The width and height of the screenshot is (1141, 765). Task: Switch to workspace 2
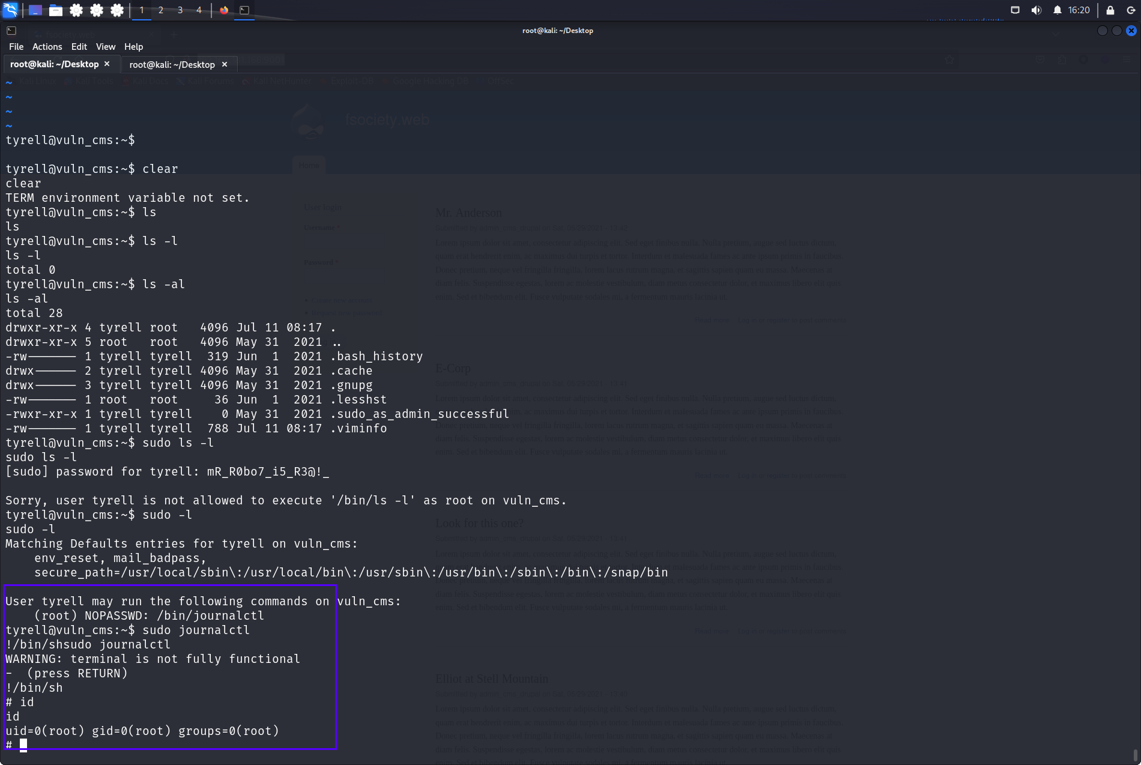pos(161,10)
